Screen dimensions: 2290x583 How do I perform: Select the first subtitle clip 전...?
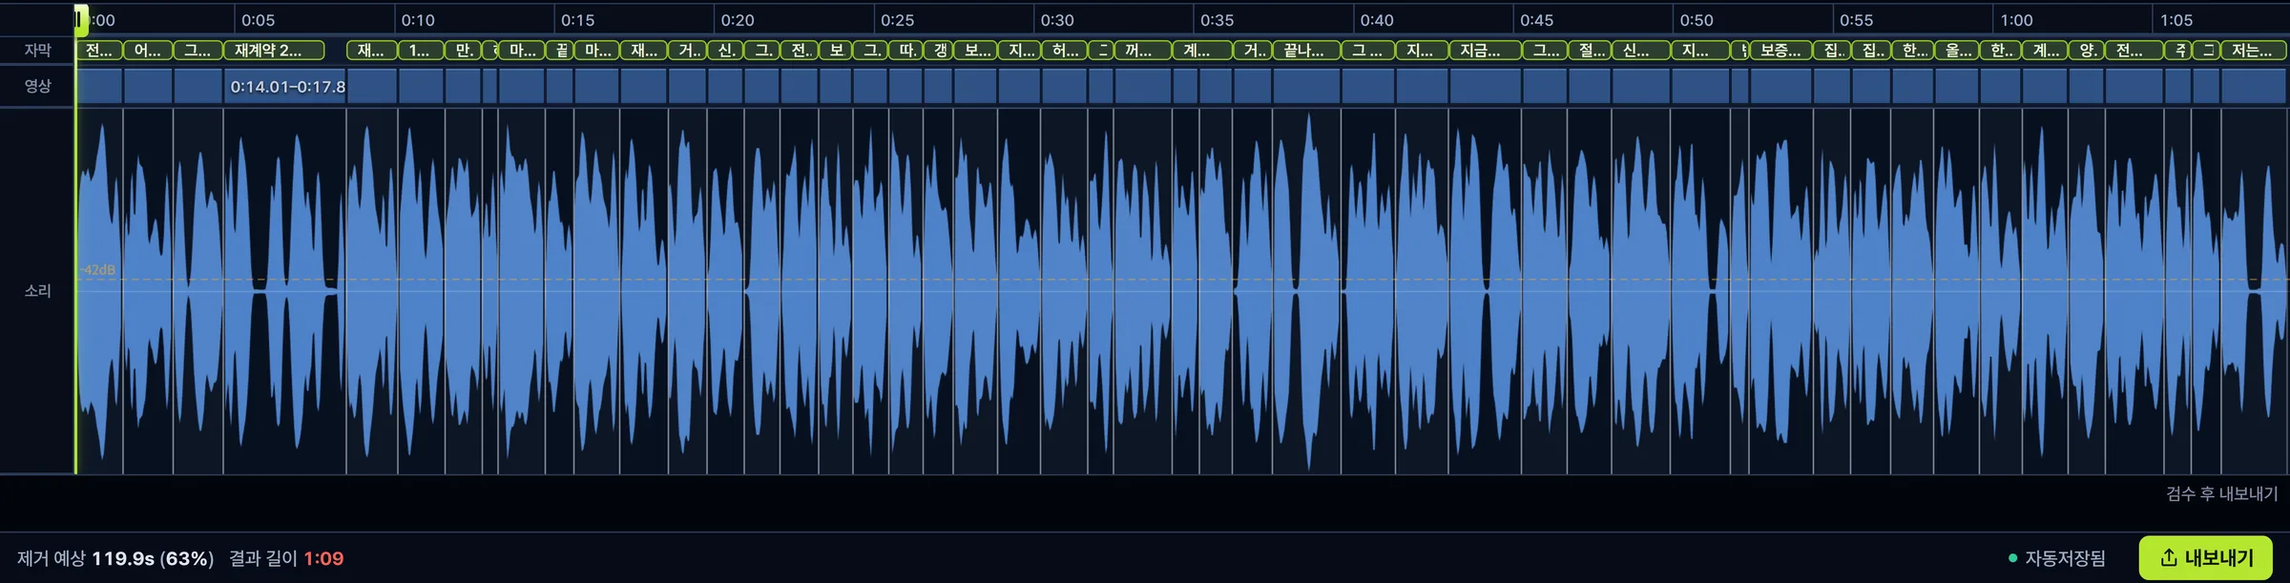(x=98, y=51)
